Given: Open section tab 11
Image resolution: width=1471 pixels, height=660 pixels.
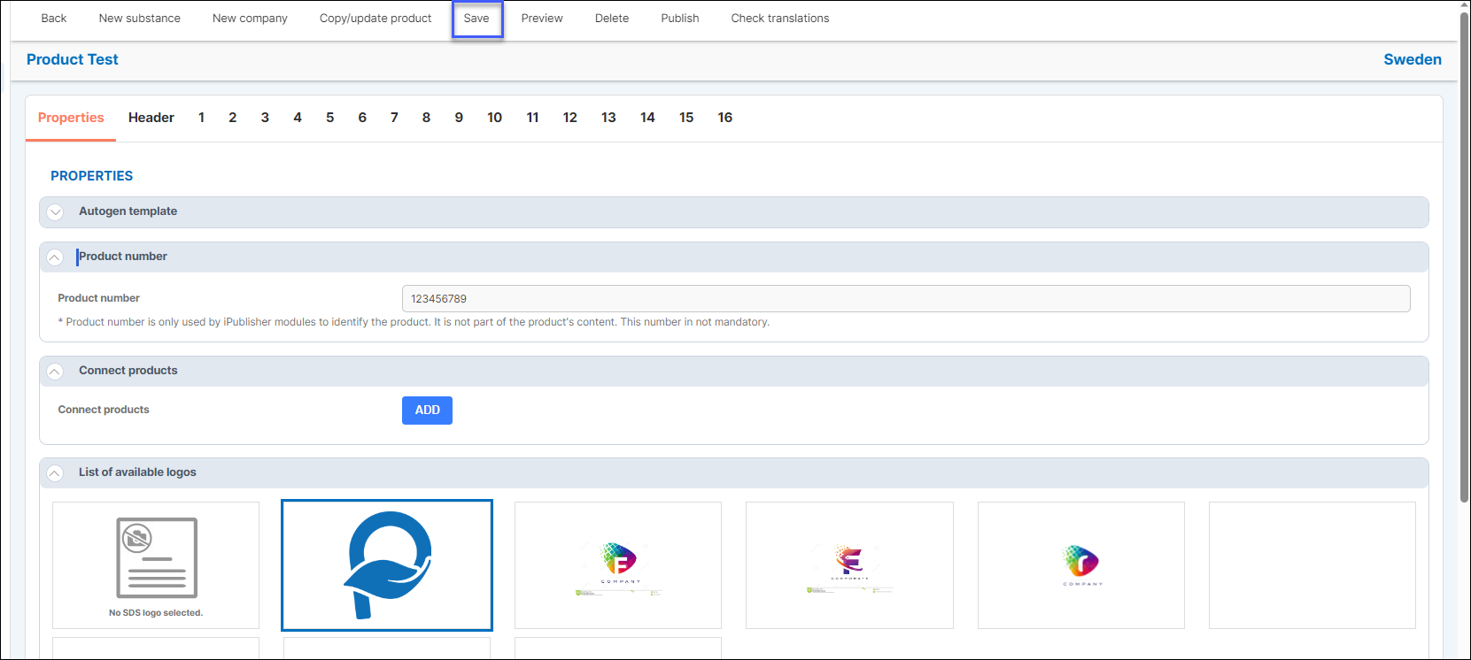Looking at the screenshot, I should pyautogui.click(x=532, y=118).
